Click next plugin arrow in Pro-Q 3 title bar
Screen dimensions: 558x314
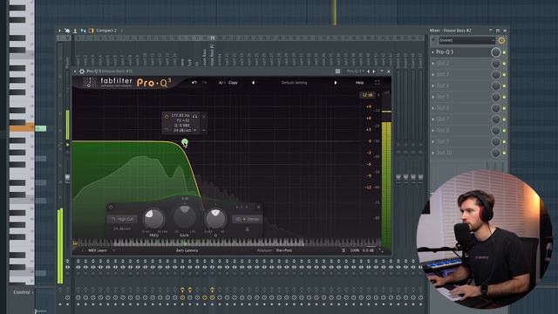(x=373, y=72)
